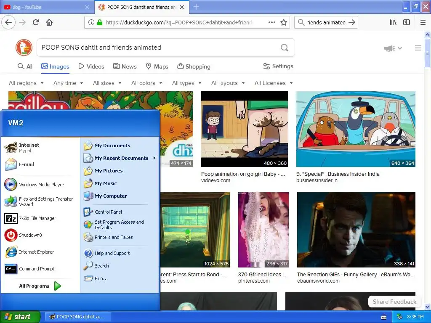Switch to the News results tab

point(125,66)
